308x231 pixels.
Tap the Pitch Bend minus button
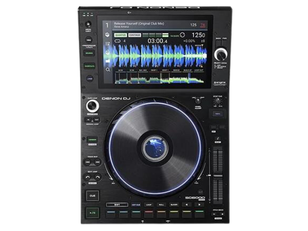tap(214, 214)
